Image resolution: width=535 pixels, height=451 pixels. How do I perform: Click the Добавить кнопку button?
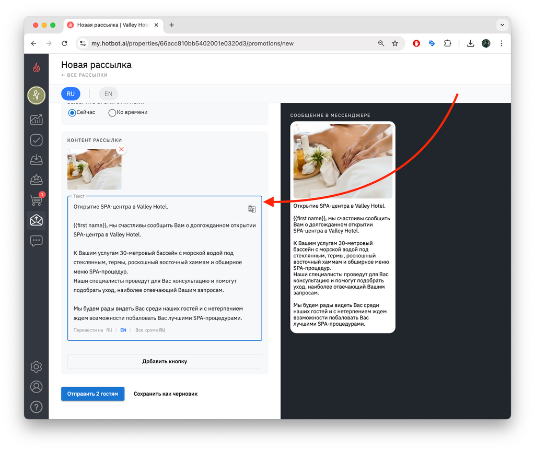coord(165,361)
